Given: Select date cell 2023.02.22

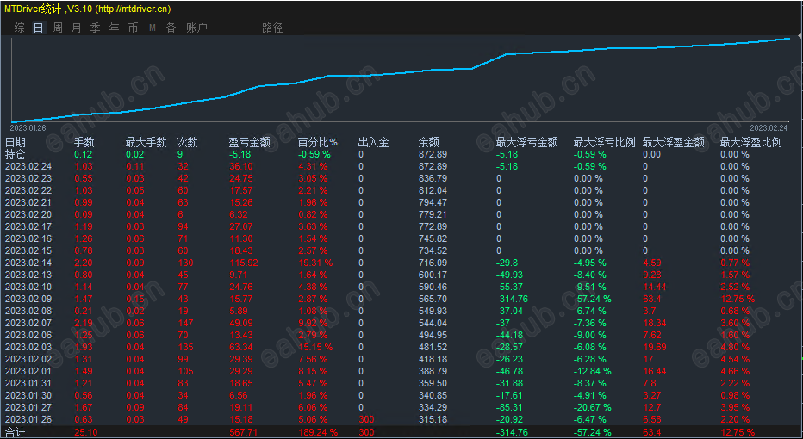Looking at the screenshot, I should click(x=28, y=190).
